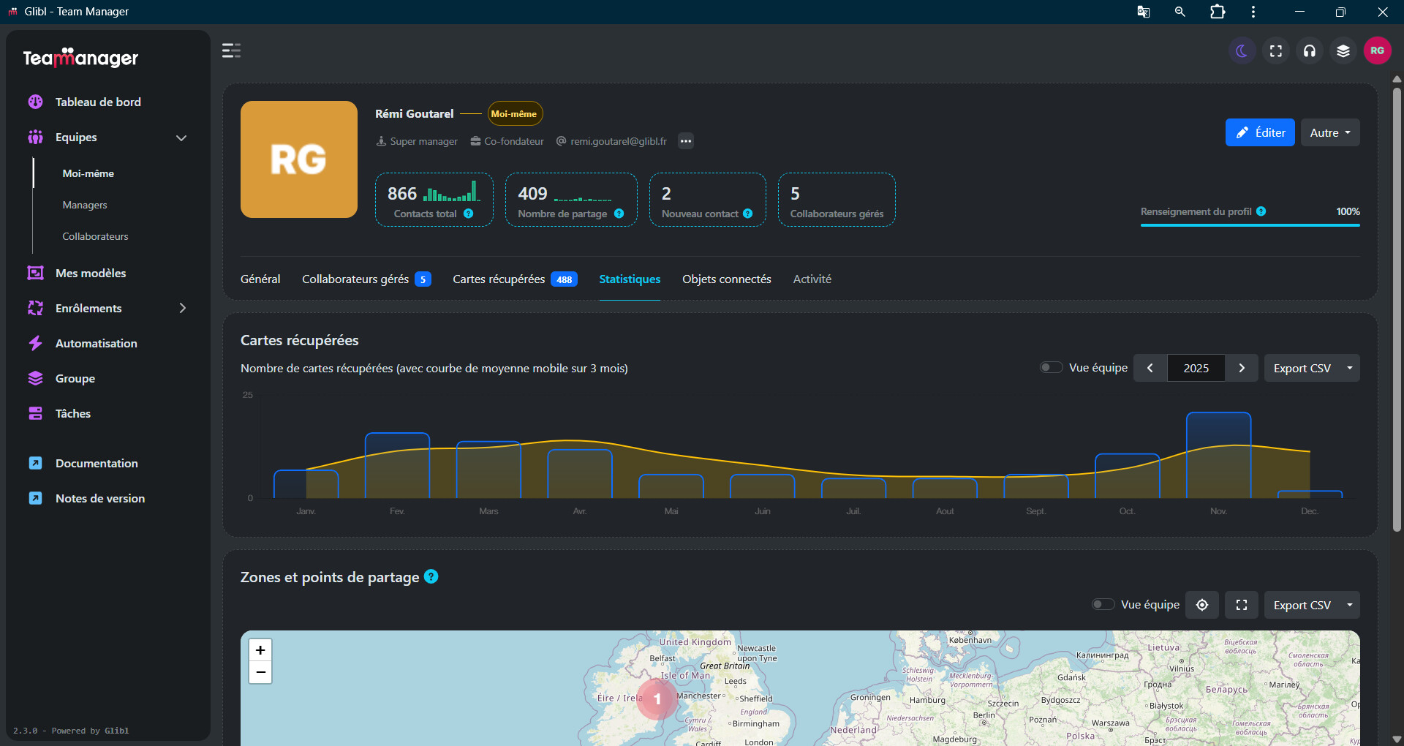Zoom in on the map
Screen dimensions: 1404x746
260,650
